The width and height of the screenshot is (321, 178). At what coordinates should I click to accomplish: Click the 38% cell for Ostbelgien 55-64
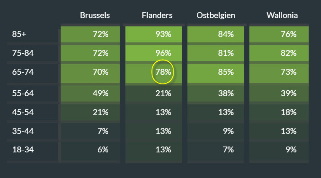coord(226,93)
